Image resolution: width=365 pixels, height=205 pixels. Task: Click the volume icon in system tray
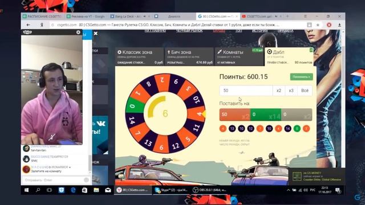[x=306, y=190]
